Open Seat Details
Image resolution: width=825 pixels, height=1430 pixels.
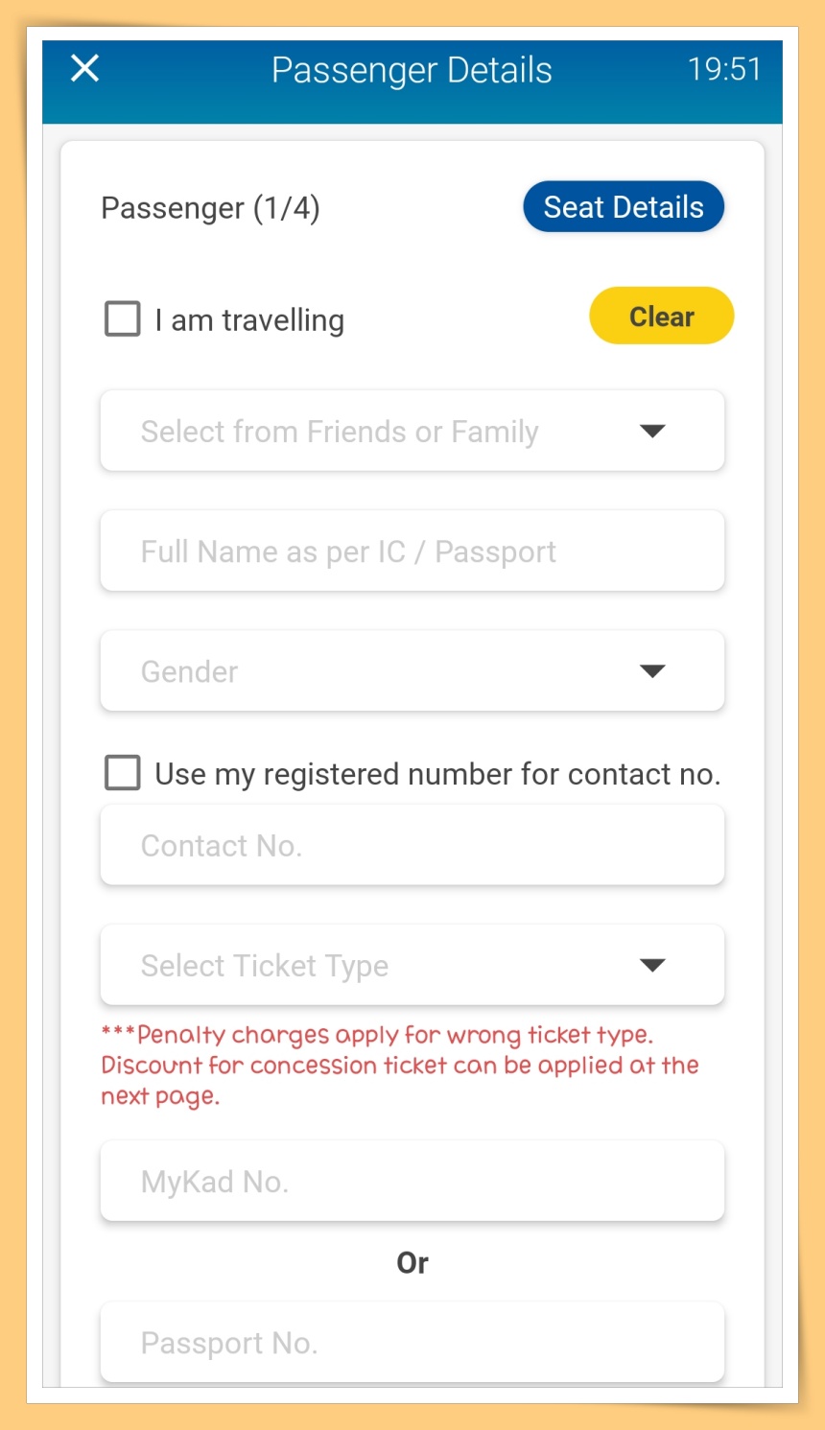pyautogui.click(x=624, y=207)
